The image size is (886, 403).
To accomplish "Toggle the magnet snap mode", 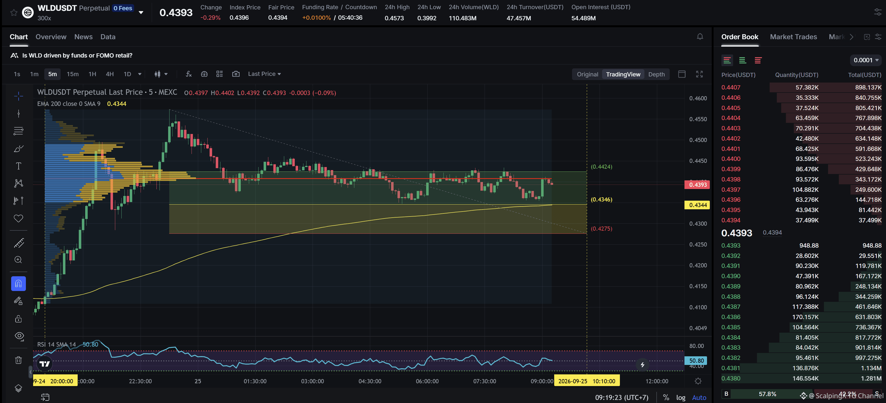I will click(19, 283).
